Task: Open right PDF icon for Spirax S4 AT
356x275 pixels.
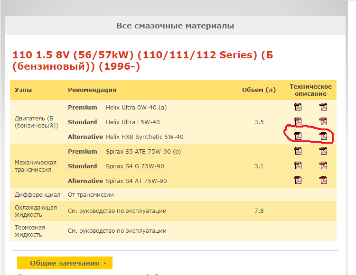Action: click(323, 181)
